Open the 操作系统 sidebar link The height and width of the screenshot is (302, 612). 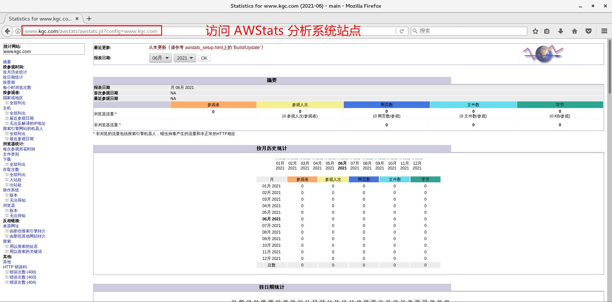[x=11, y=190]
